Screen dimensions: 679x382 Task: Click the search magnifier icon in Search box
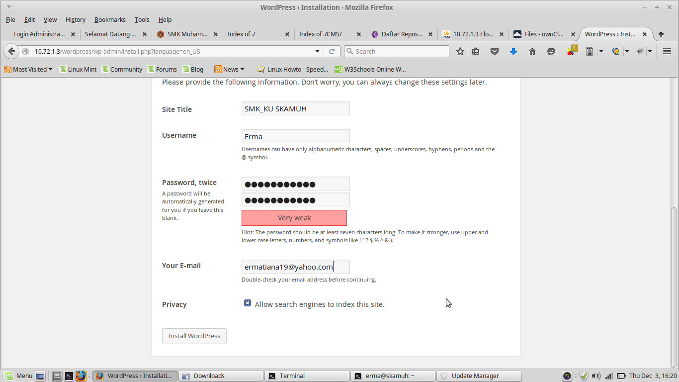[x=350, y=51]
